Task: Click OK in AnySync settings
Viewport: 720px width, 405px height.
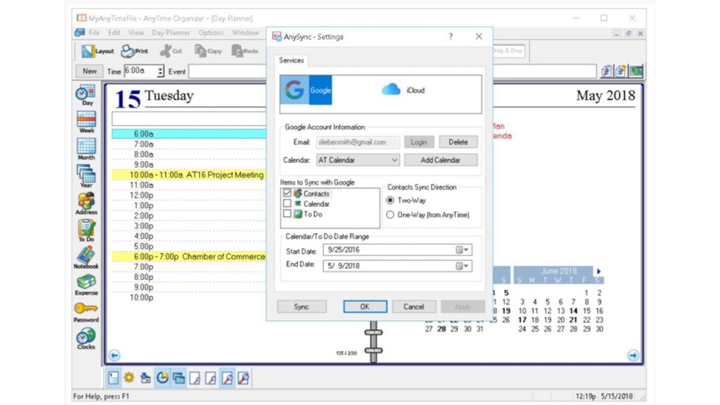Action: (x=365, y=307)
